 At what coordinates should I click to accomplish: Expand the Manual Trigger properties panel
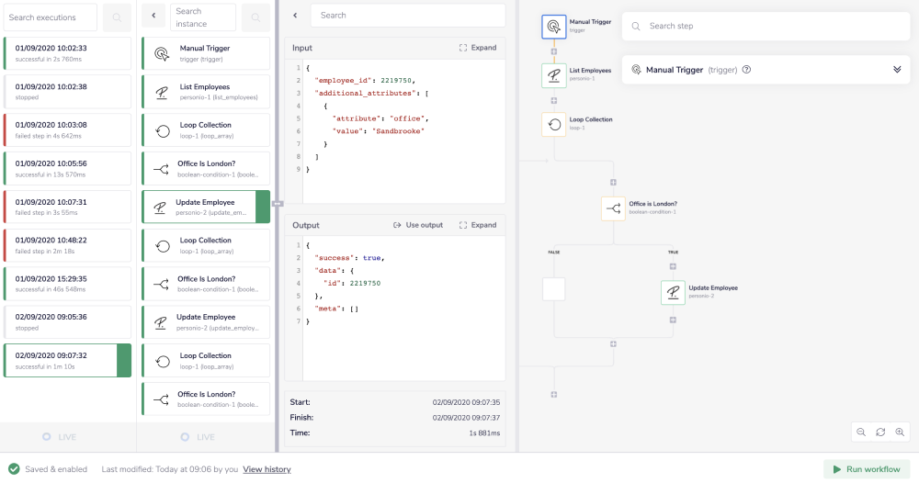897,70
